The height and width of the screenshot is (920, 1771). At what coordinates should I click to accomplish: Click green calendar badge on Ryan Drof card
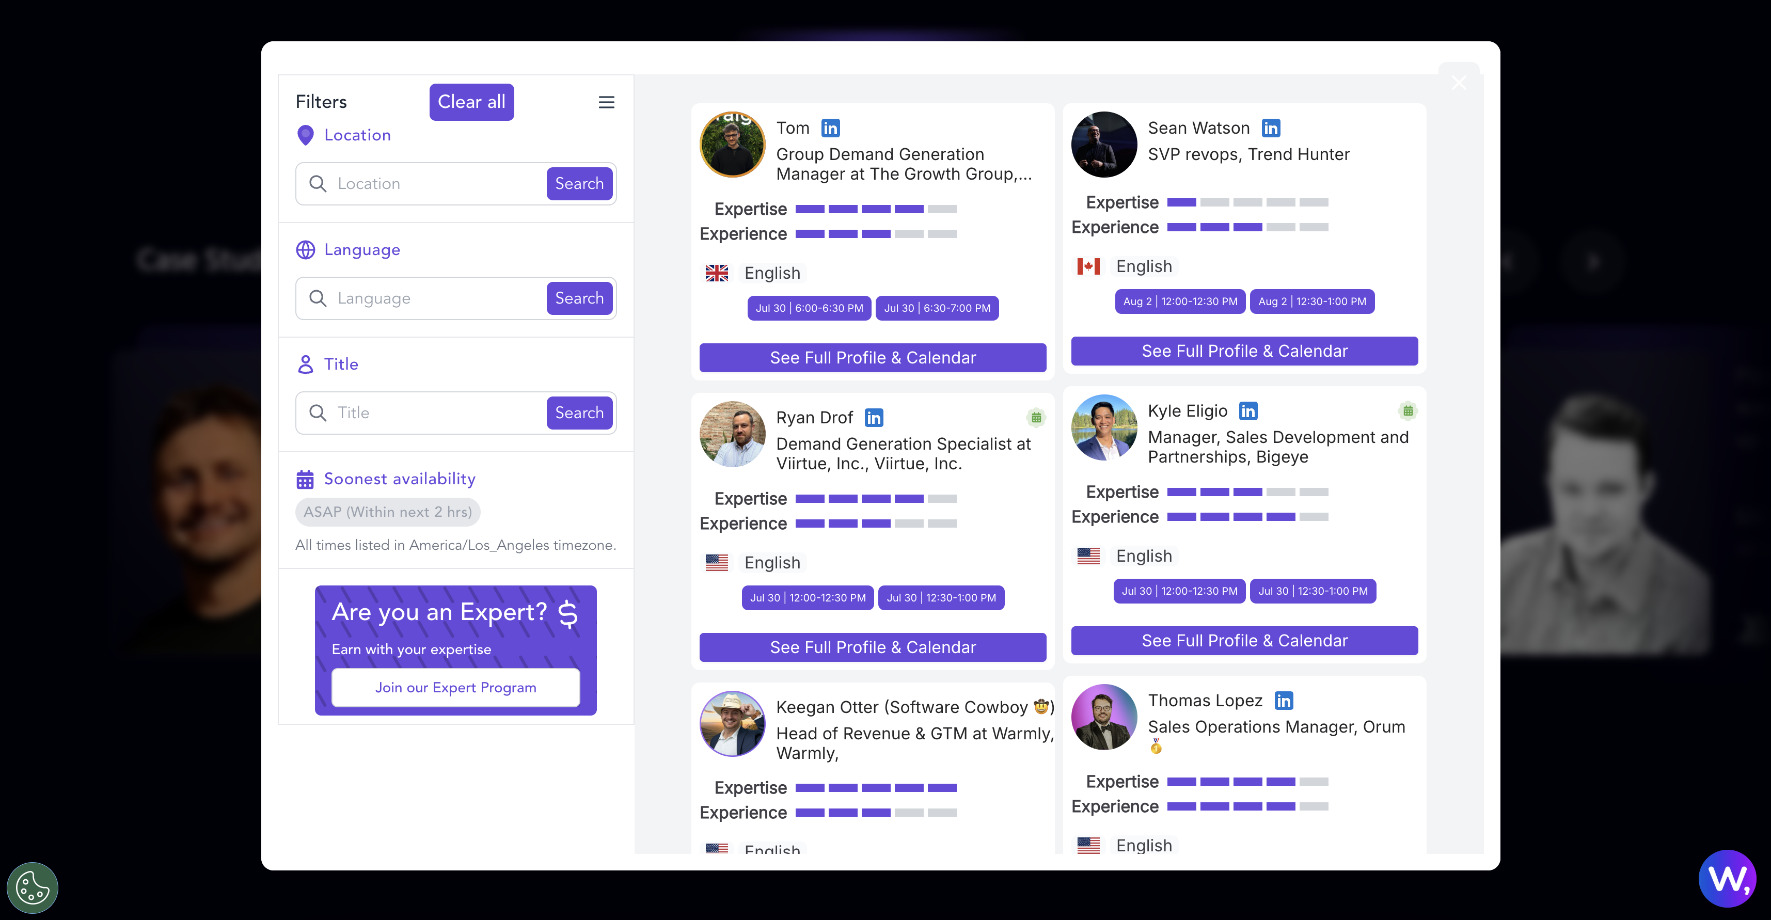(1036, 417)
